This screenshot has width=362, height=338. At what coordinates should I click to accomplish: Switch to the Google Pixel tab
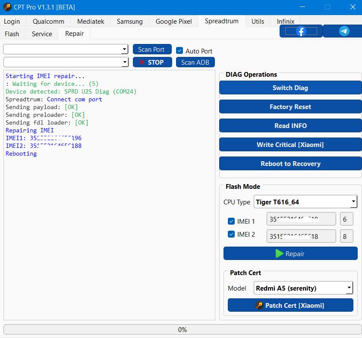click(x=173, y=22)
